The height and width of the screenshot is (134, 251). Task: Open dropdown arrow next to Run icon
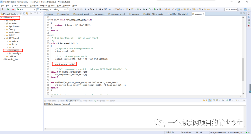tap(152, 10)
